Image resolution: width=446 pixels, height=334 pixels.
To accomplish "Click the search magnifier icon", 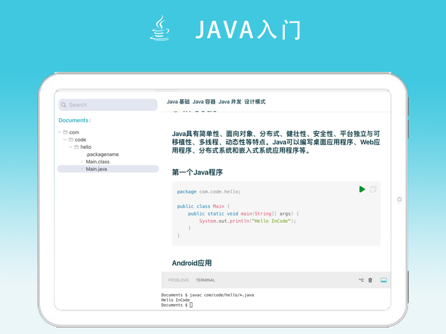I will 64,105.
